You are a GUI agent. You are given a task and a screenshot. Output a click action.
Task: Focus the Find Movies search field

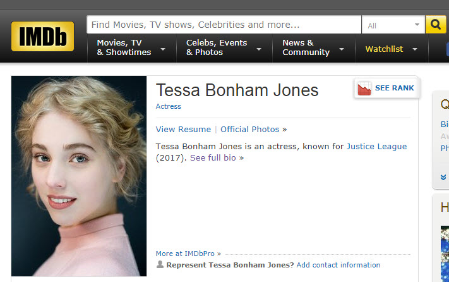click(x=224, y=25)
